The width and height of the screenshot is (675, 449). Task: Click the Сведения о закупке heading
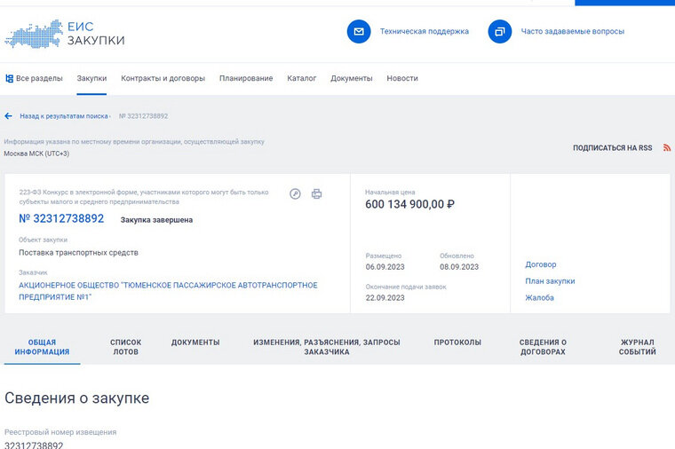tap(76, 398)
